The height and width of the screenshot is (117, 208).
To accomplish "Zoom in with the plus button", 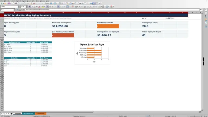I will coord(201,116).
